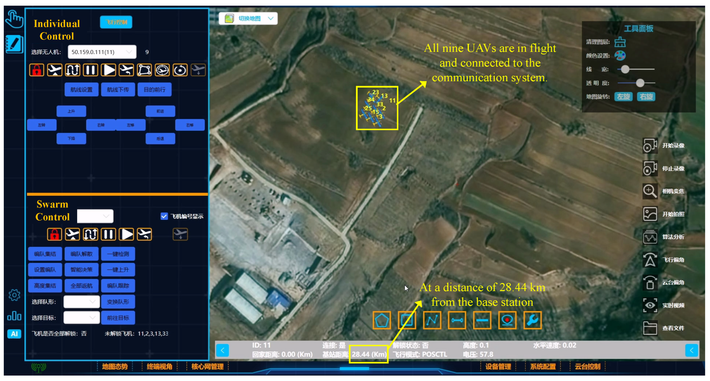This screenshot has height=381, width=710.
Task: Click the AI toggle in left sidebar
Action: click(x=14, y=334)
